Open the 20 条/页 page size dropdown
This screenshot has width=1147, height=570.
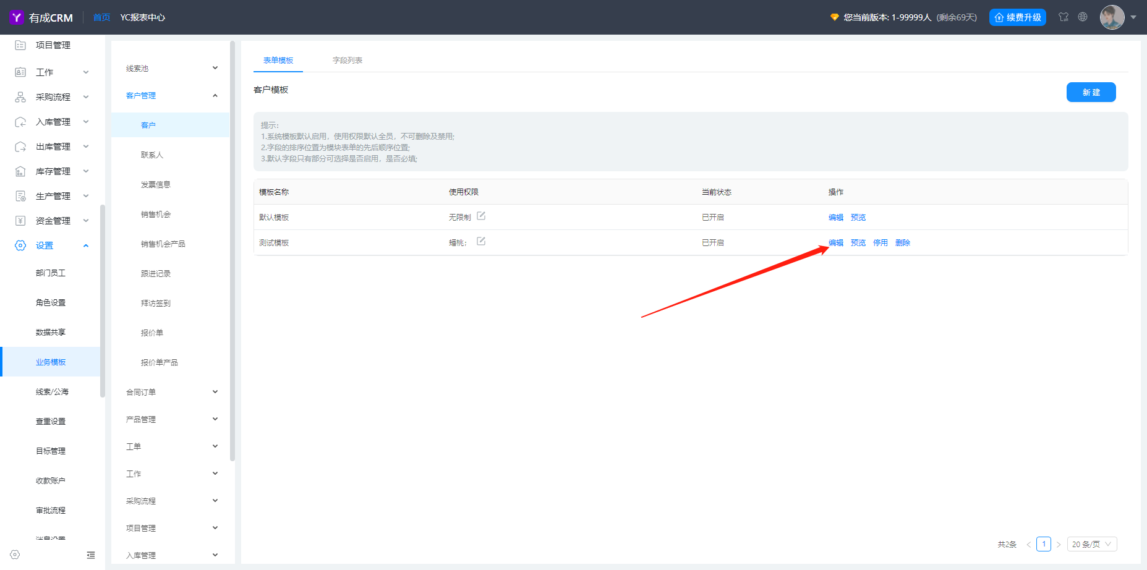point(1092,544)
